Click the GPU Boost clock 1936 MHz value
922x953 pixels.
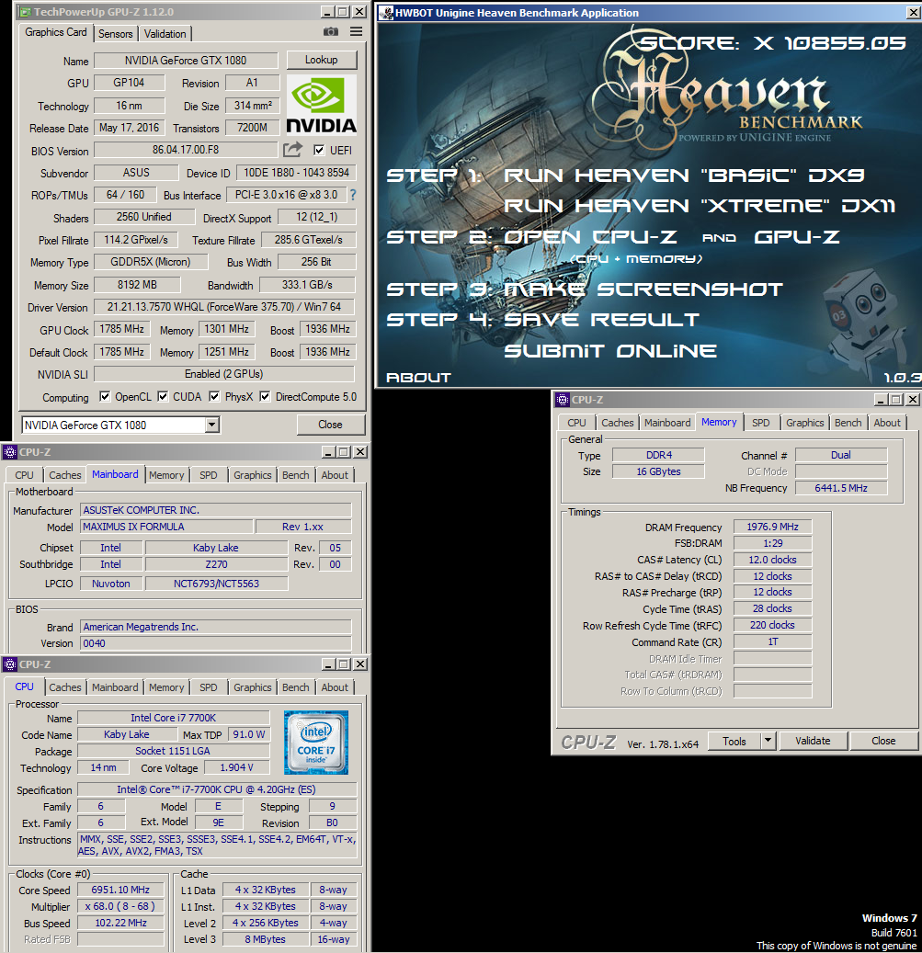coord(327,329)
